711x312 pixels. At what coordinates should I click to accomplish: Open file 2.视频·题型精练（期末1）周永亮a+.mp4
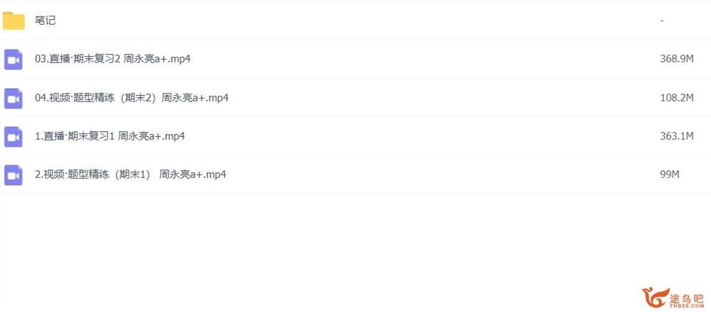pyautogui.click(x=130, y=174)
